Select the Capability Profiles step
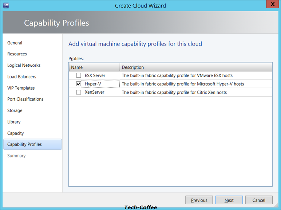The width and height of the screenshot is (281, 210). 32,144
